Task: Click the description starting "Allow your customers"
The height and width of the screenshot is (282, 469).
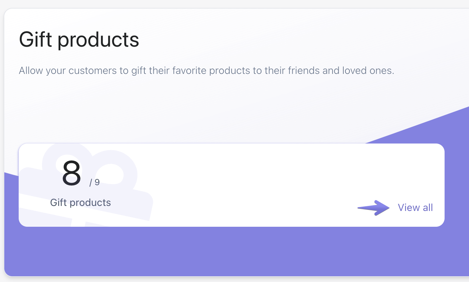Action: (206, 70)
